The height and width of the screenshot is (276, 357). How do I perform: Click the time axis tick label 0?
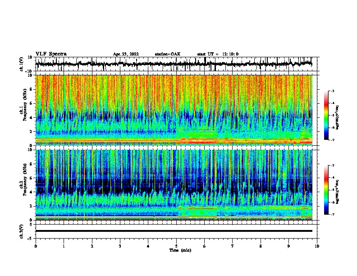click(36, 246)
